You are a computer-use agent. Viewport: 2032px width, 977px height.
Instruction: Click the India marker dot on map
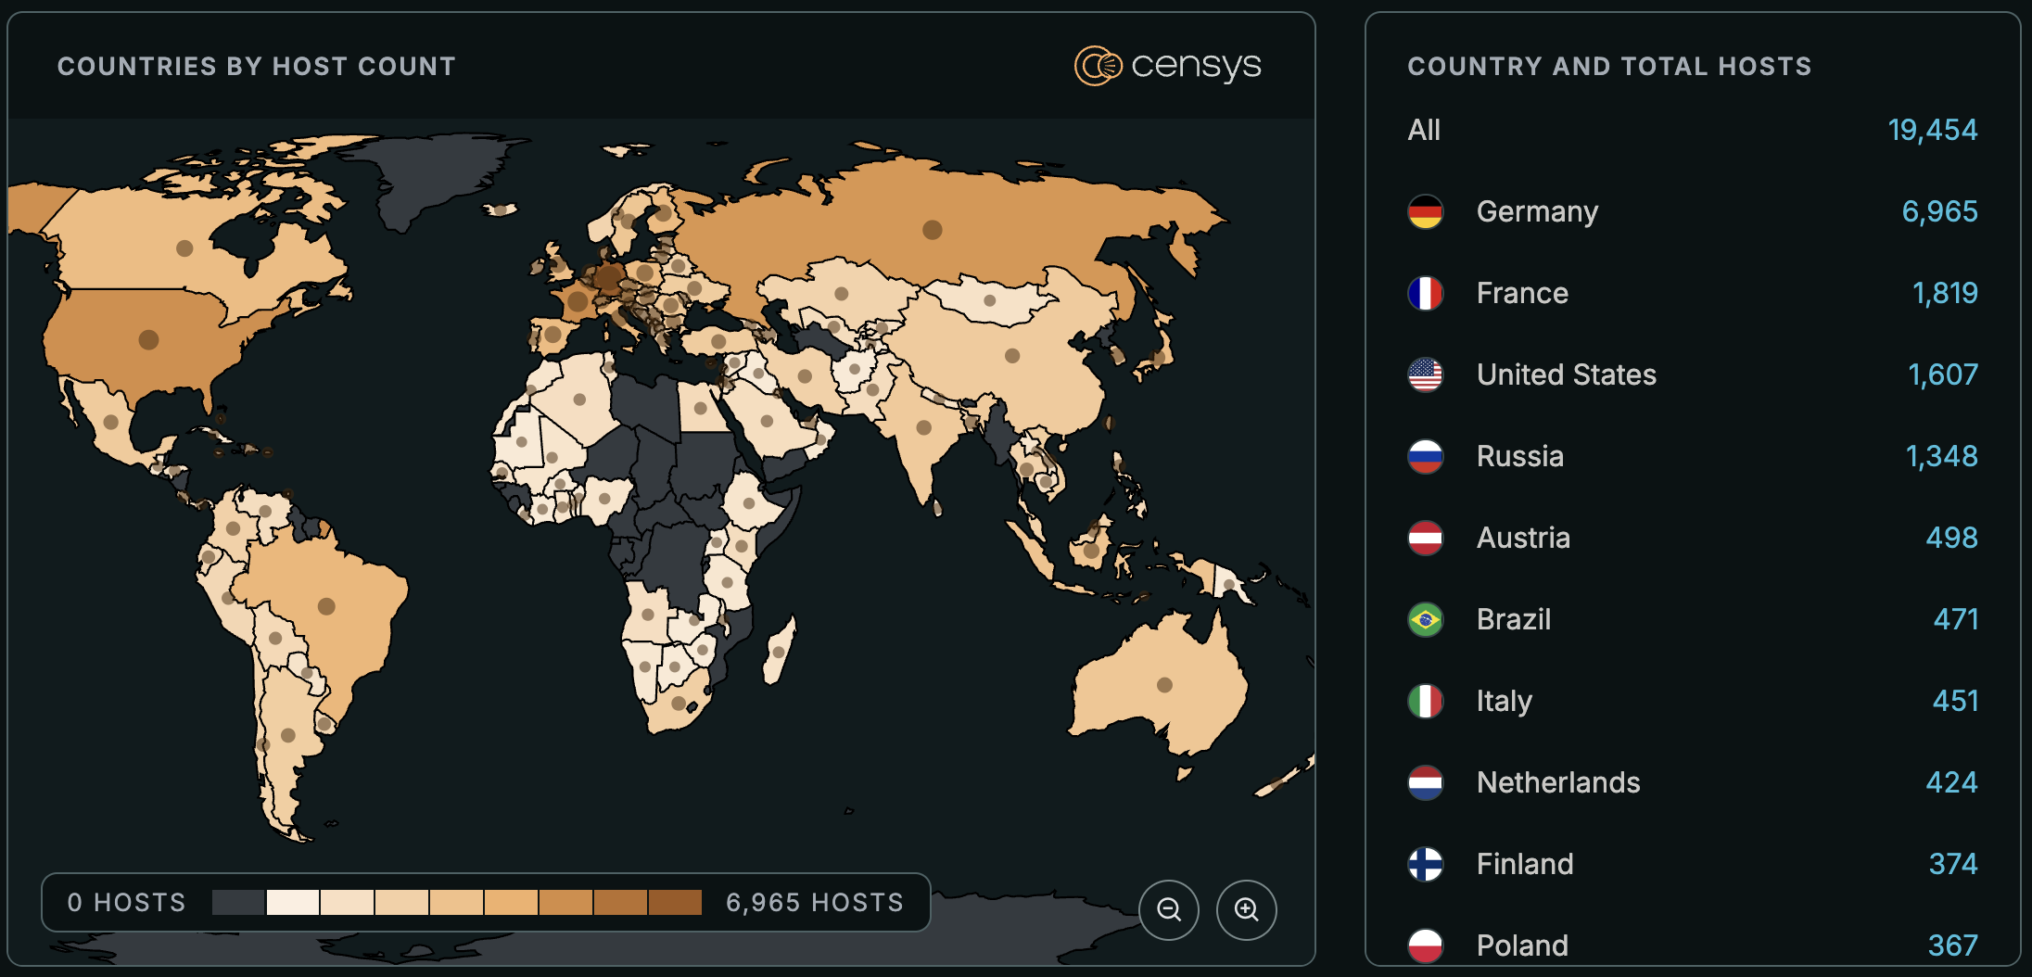(x=923, y=427)
